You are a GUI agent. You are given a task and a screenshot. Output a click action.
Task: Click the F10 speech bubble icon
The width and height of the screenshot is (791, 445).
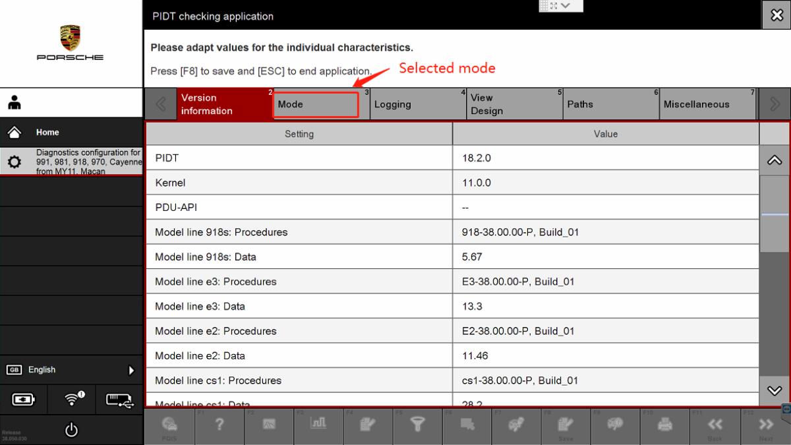click(x=615, y=425)
